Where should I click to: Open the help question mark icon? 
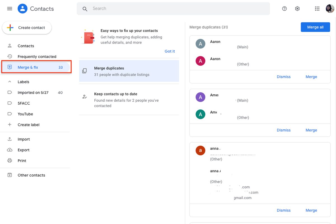pyautogui.click(x=284, y=9)
